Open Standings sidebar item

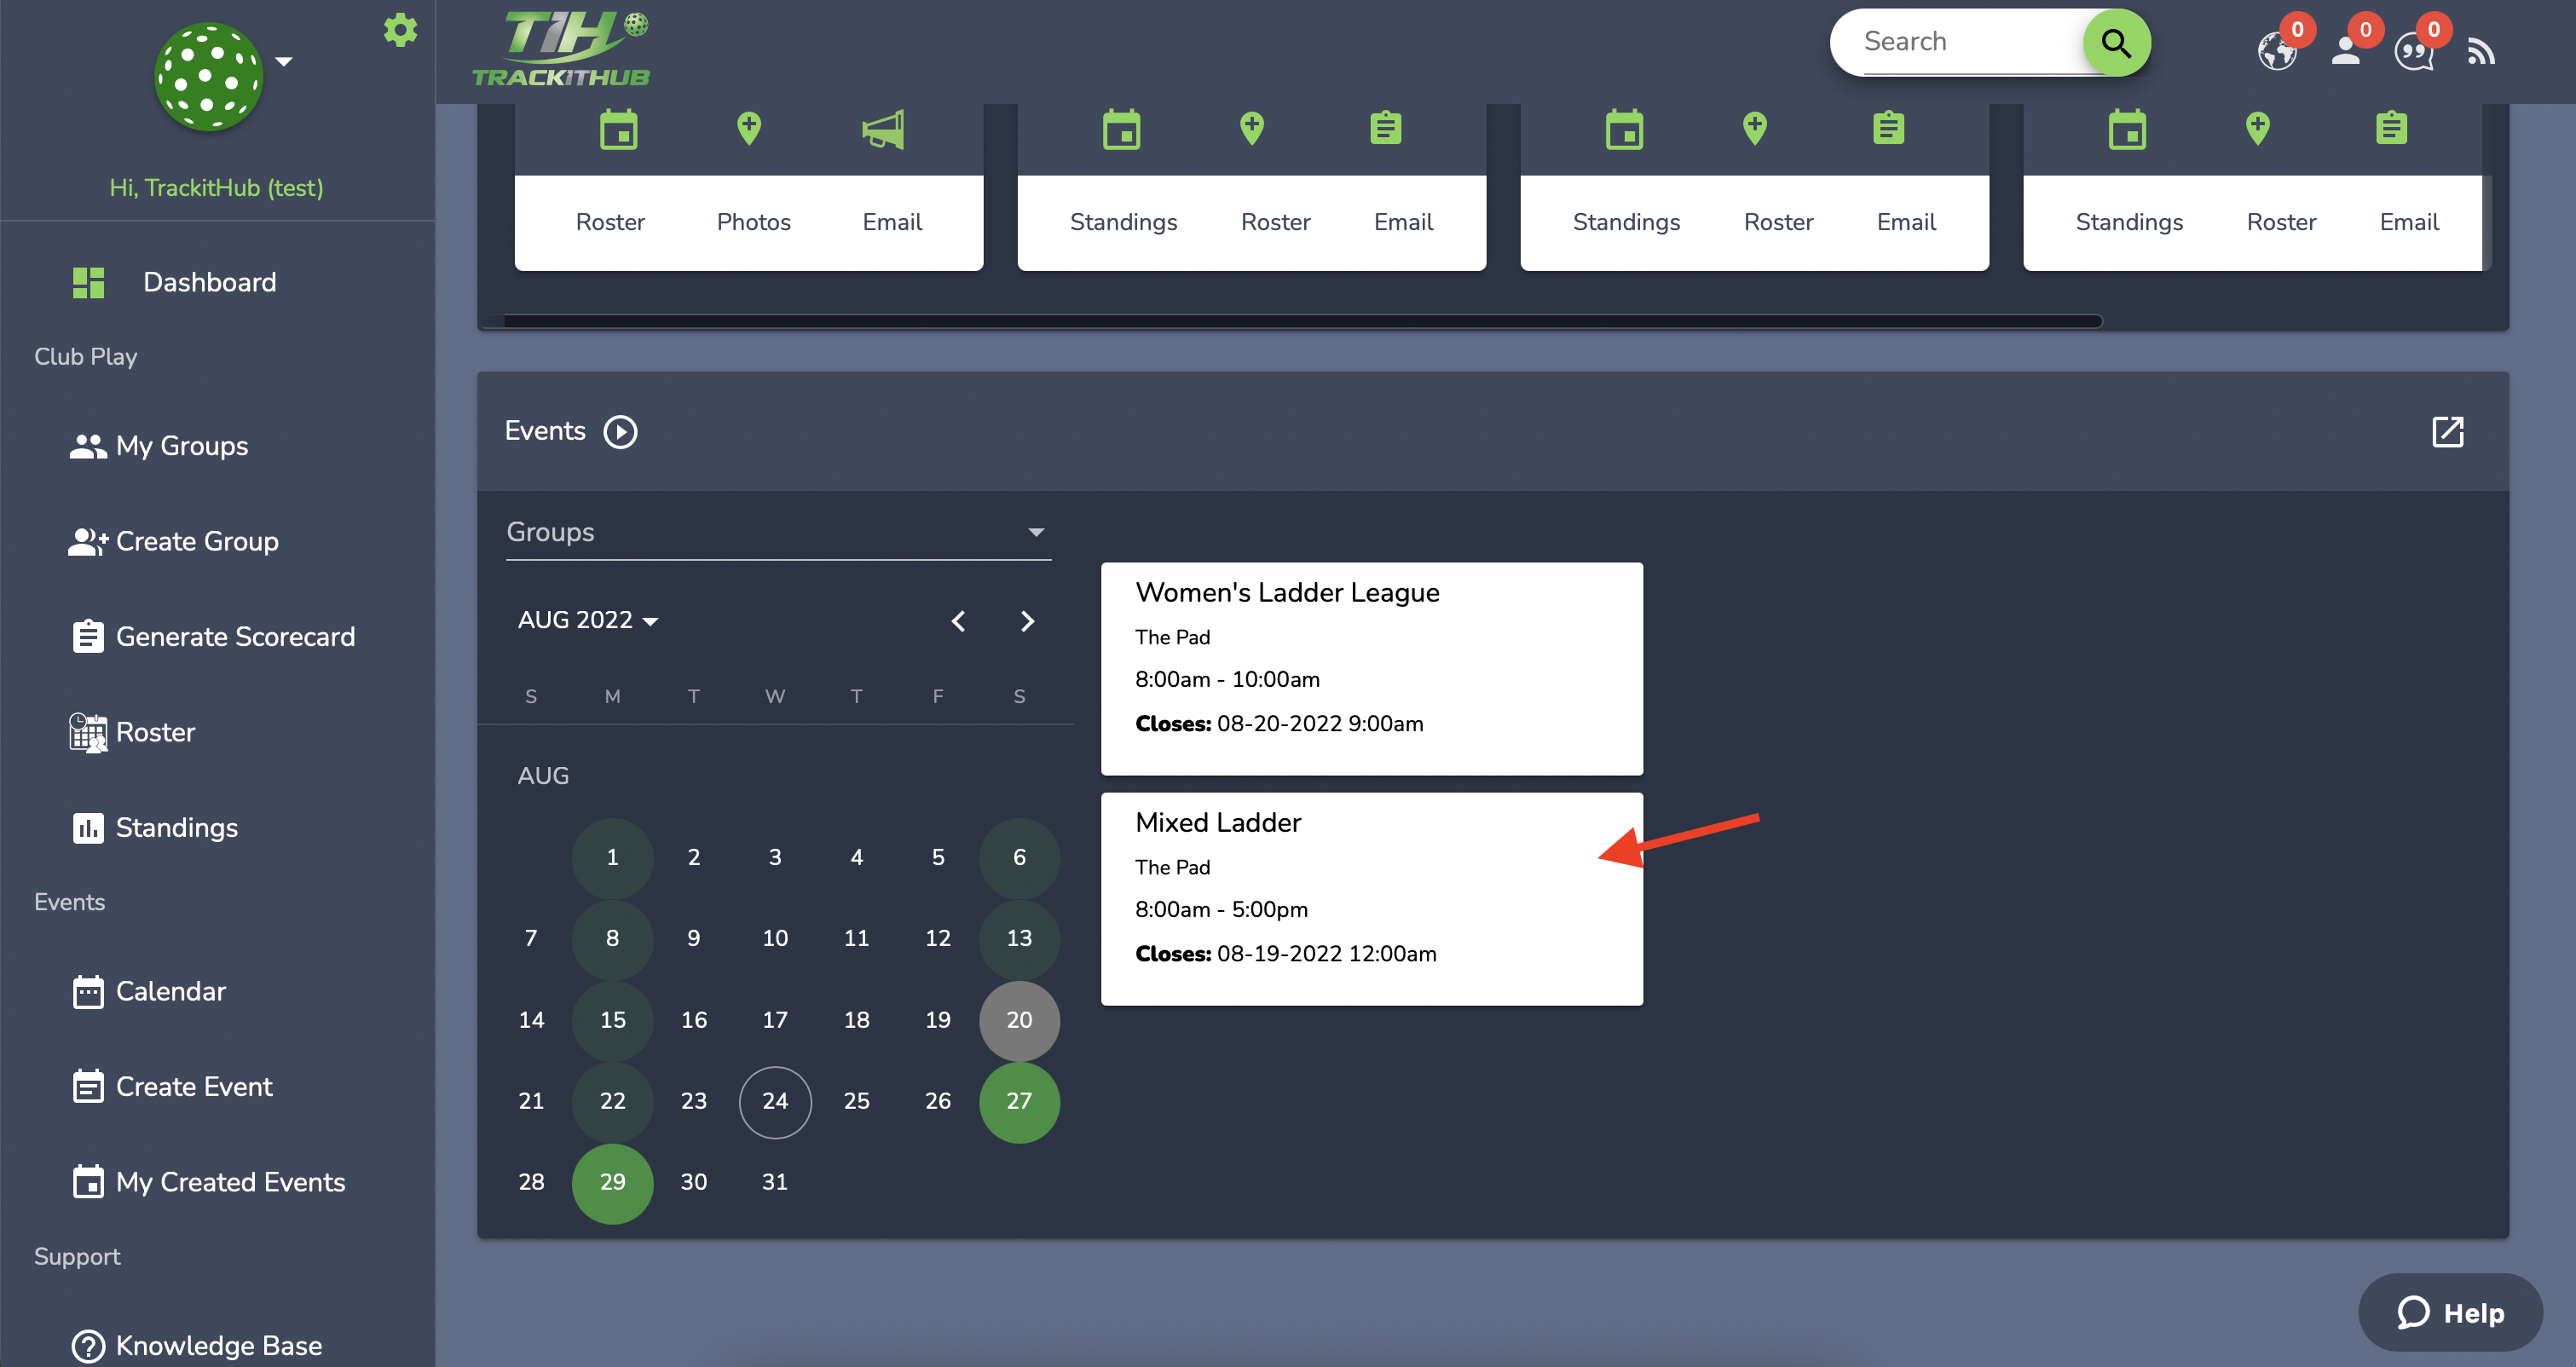coord(154,828)
